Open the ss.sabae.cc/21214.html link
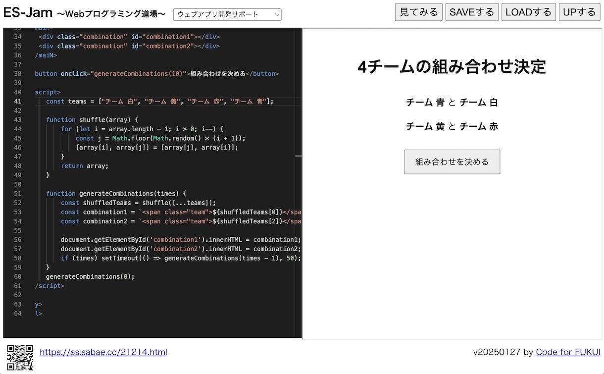 point(103,352)
